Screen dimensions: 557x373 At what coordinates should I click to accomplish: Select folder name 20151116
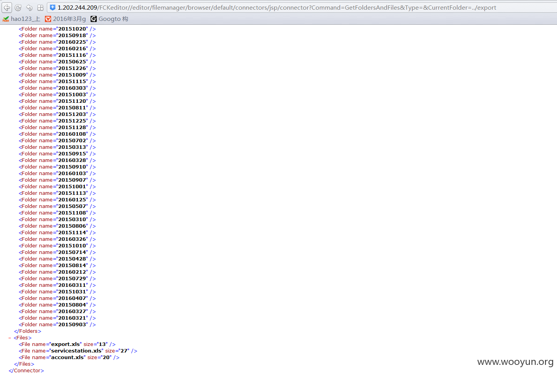[72, 55]
